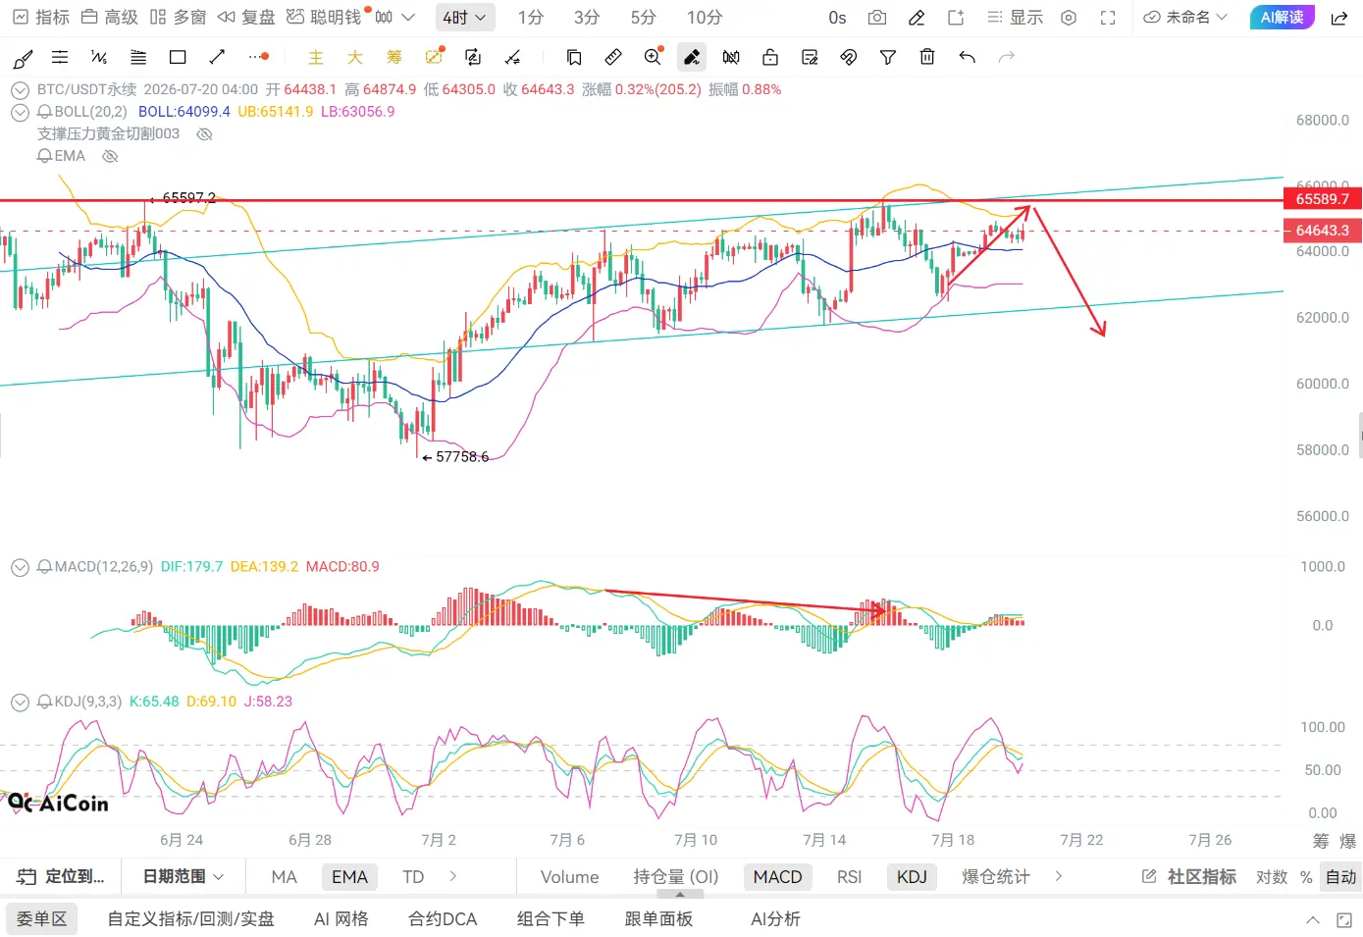Click the add-window plus icon

(x=956, y=18)
